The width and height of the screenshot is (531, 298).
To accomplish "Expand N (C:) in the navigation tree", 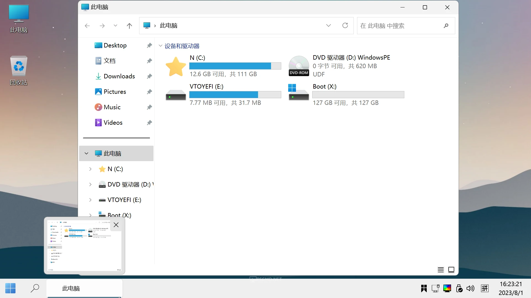I will (90, 169).
